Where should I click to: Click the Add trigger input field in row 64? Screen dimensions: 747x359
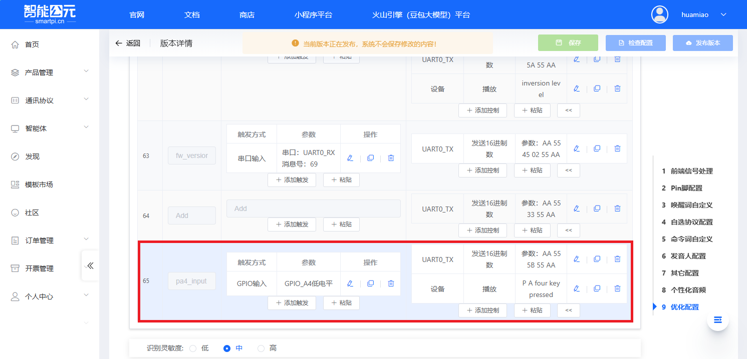pyautogui.click(x=313, y=208)
